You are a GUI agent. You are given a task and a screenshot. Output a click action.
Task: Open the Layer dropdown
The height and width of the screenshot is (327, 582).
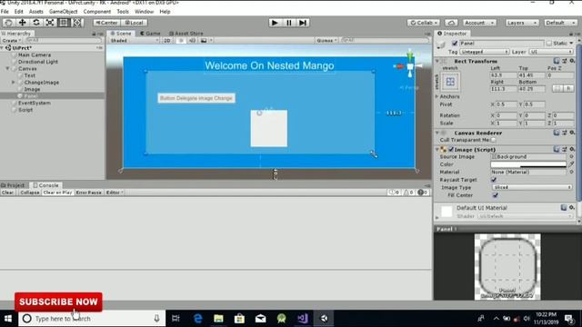point(551,52)
